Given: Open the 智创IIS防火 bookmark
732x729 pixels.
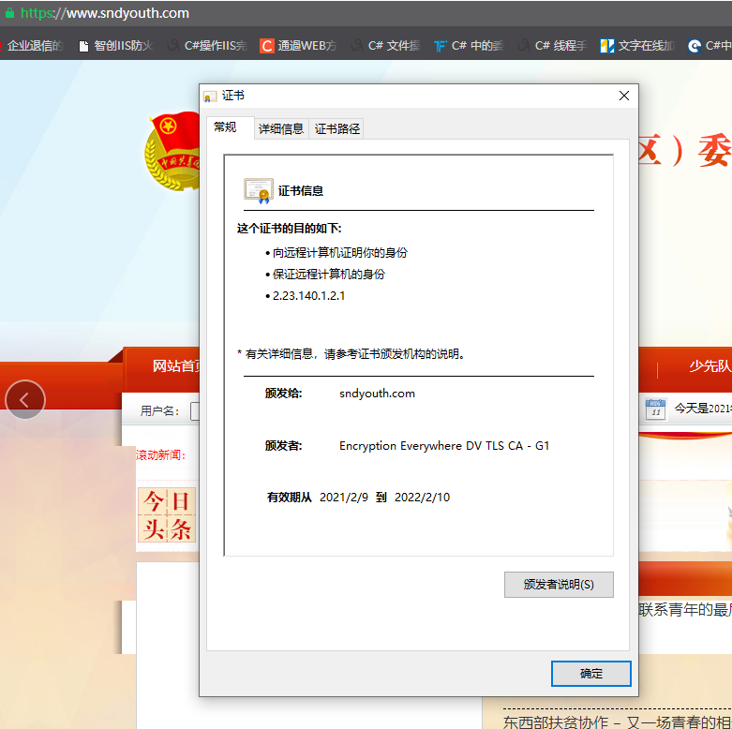Looking at the screenshot, I should click(x=114, y=45).
